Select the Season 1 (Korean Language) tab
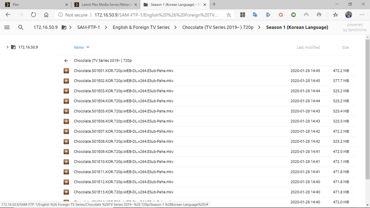The image size is (370, 208). [175, 4]
